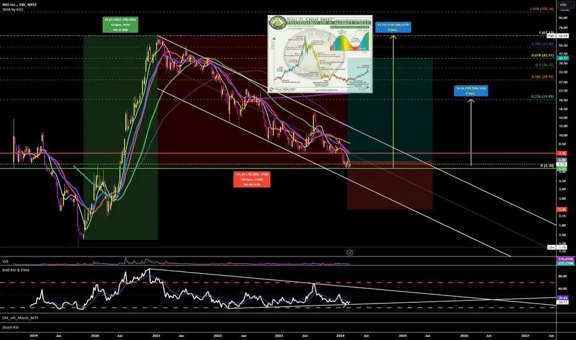Select the 0.5 (36.22) Fibonacci level label

(544, 65)
